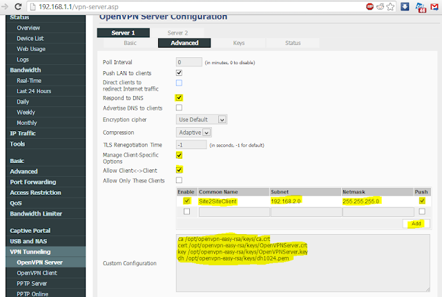Click the Site2SiteClient common name cell
The height and width of the screenshot is (297, 442).
click(218, 201)
